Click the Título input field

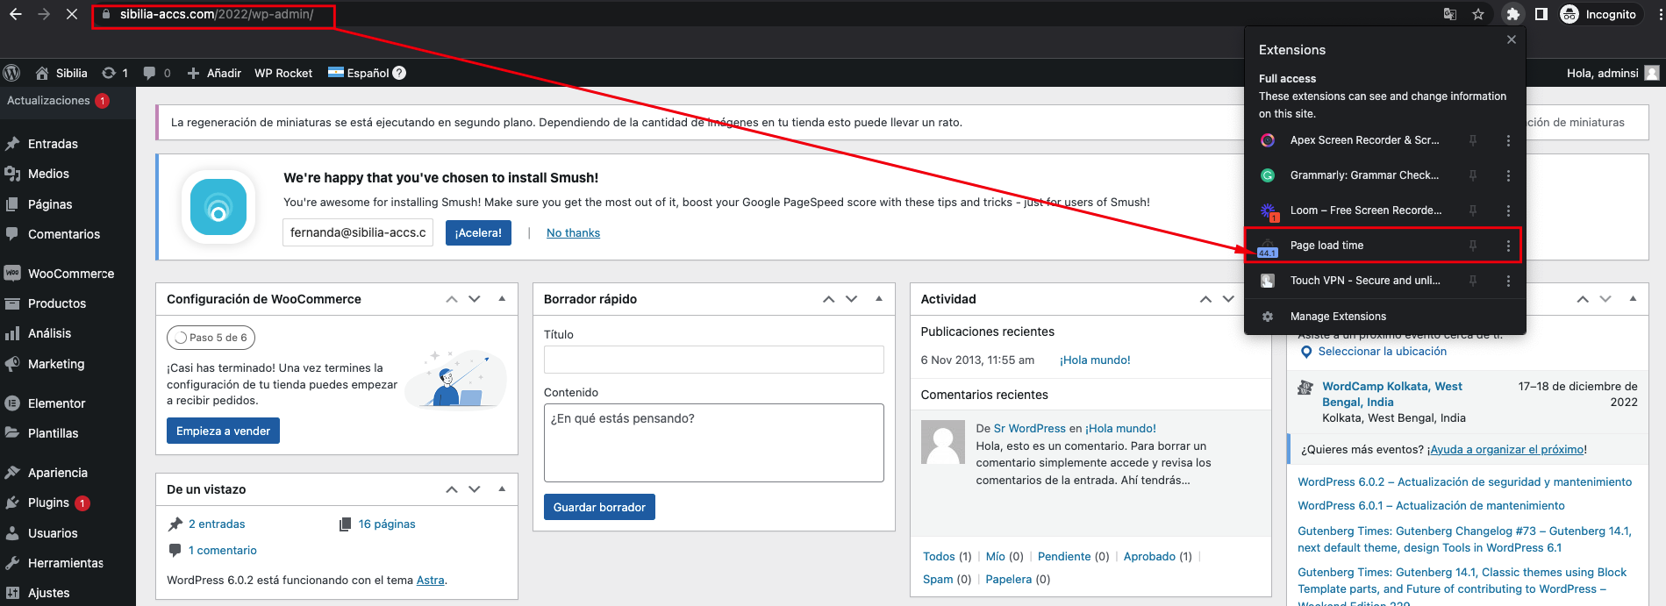coord(713,360)
